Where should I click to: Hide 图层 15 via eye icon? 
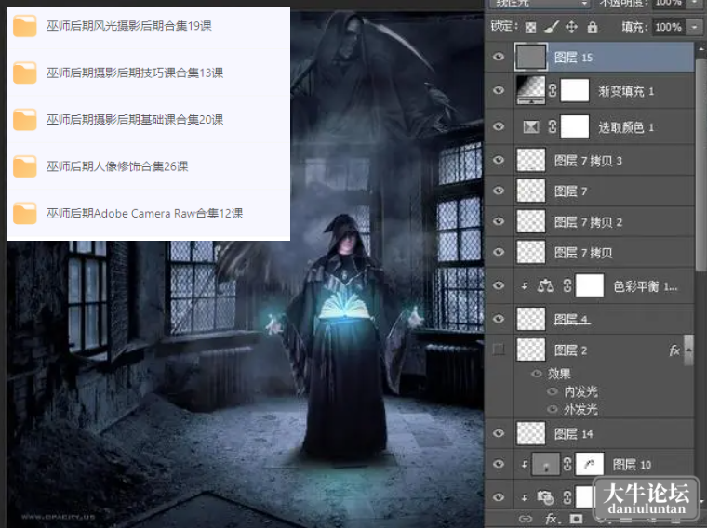coord(499,57)
